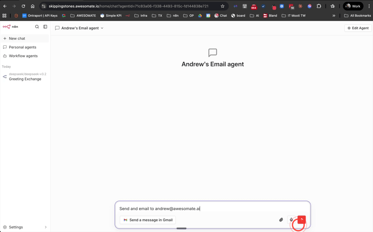This screenshot has height=232, width=373.
Task: Open the sidebar search
Action: 37,27
